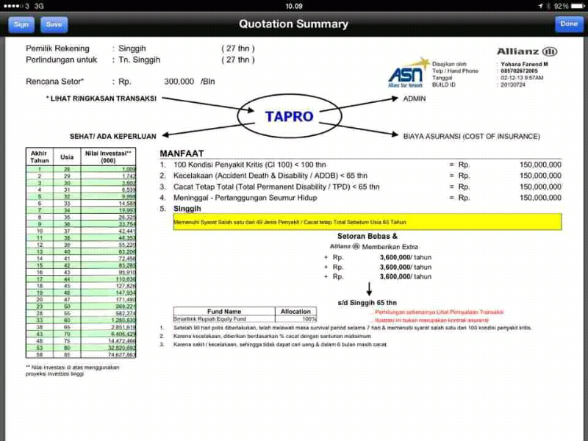588x441 pixels.
Task: Tap the 'Cacat Tetap Total' benefit row
Action: coord(360,187)
